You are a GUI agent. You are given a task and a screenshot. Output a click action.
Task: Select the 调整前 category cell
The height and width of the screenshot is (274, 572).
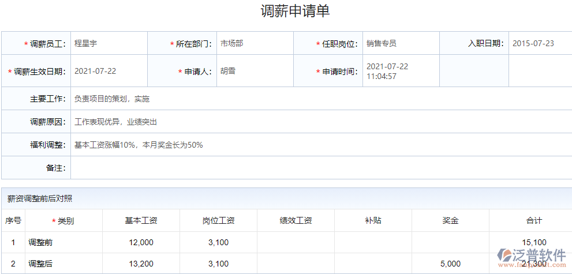pyautogui.click(x=63, y=242)
